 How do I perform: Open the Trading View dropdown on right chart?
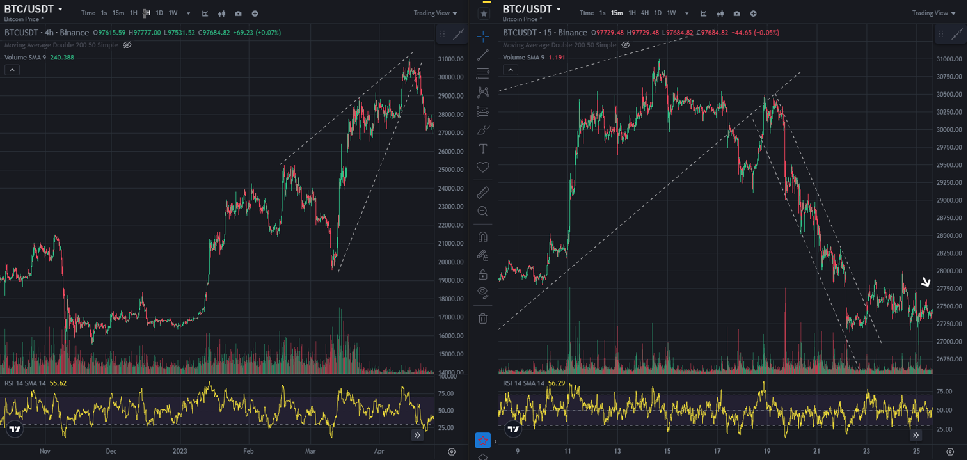click(934, 13)
